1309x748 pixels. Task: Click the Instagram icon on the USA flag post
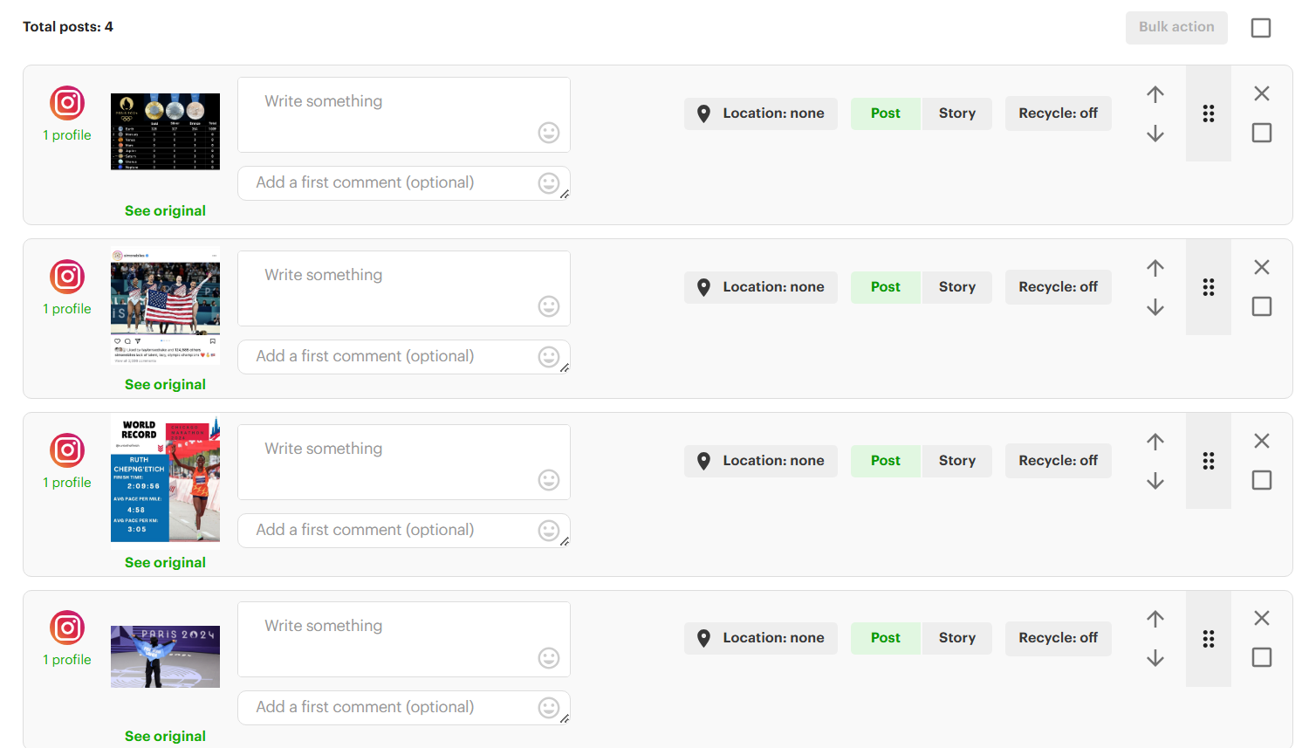(x=67, y=277)
